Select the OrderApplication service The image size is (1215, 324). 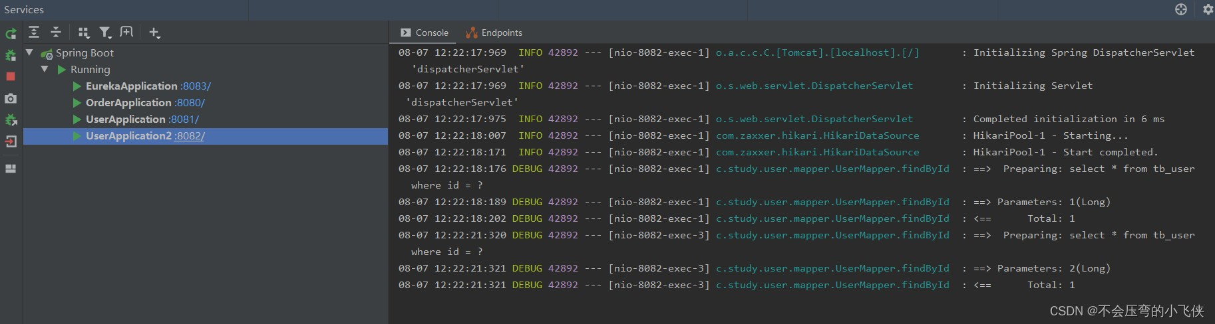128,103
